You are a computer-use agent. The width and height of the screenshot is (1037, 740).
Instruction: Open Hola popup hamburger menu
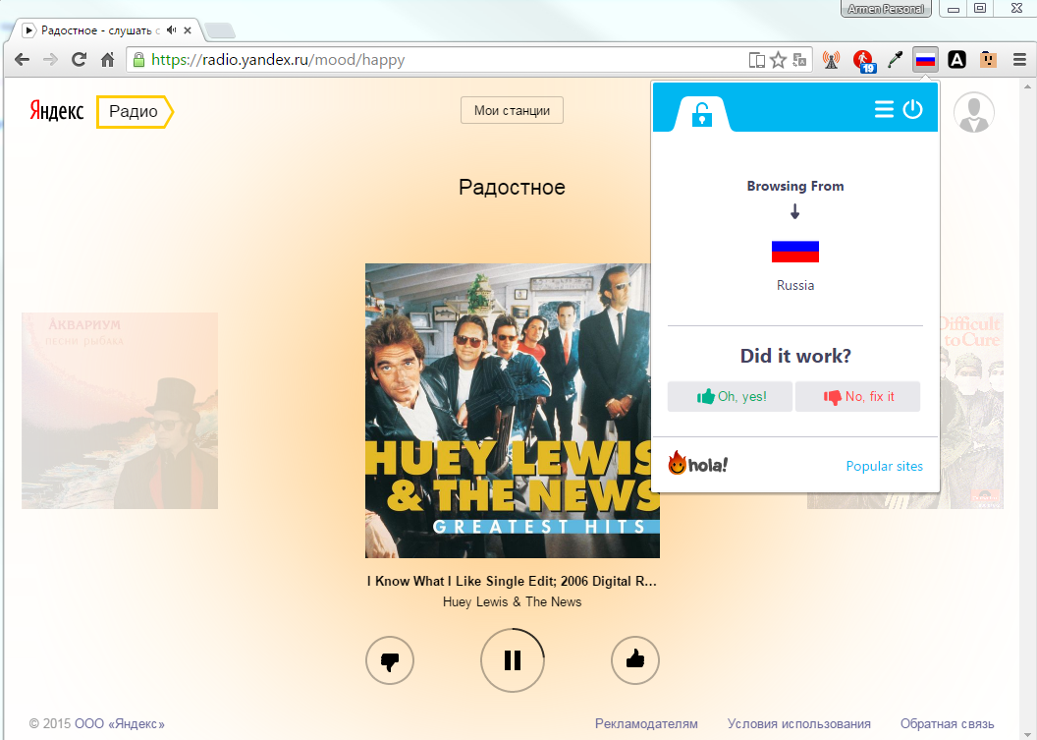tap(884, 109)
